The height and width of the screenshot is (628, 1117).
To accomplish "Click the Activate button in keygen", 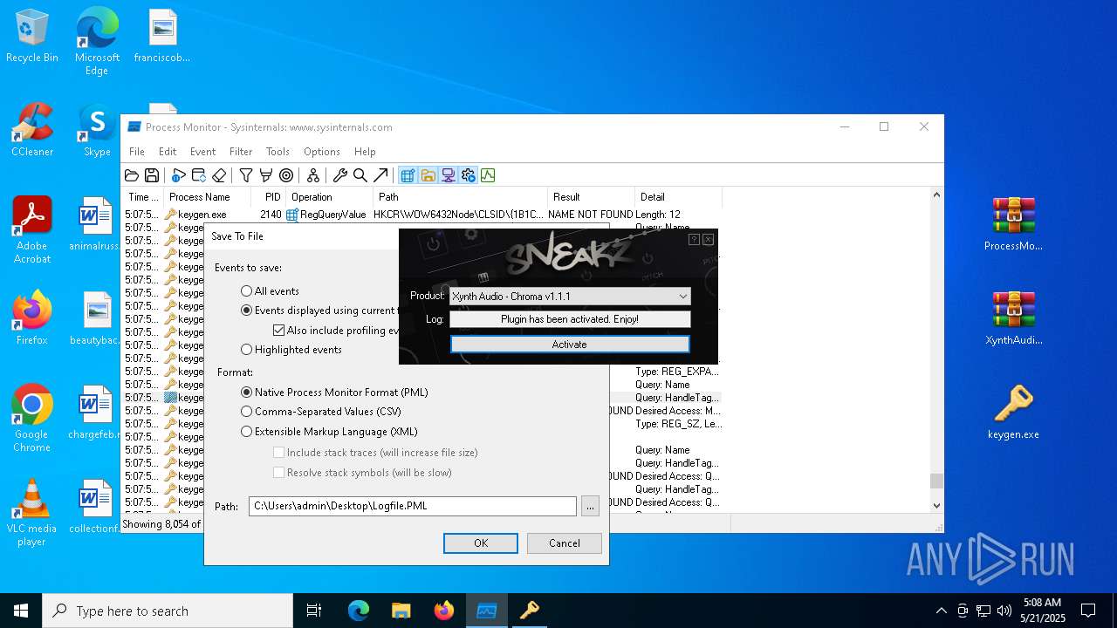I will coord(570,345).
